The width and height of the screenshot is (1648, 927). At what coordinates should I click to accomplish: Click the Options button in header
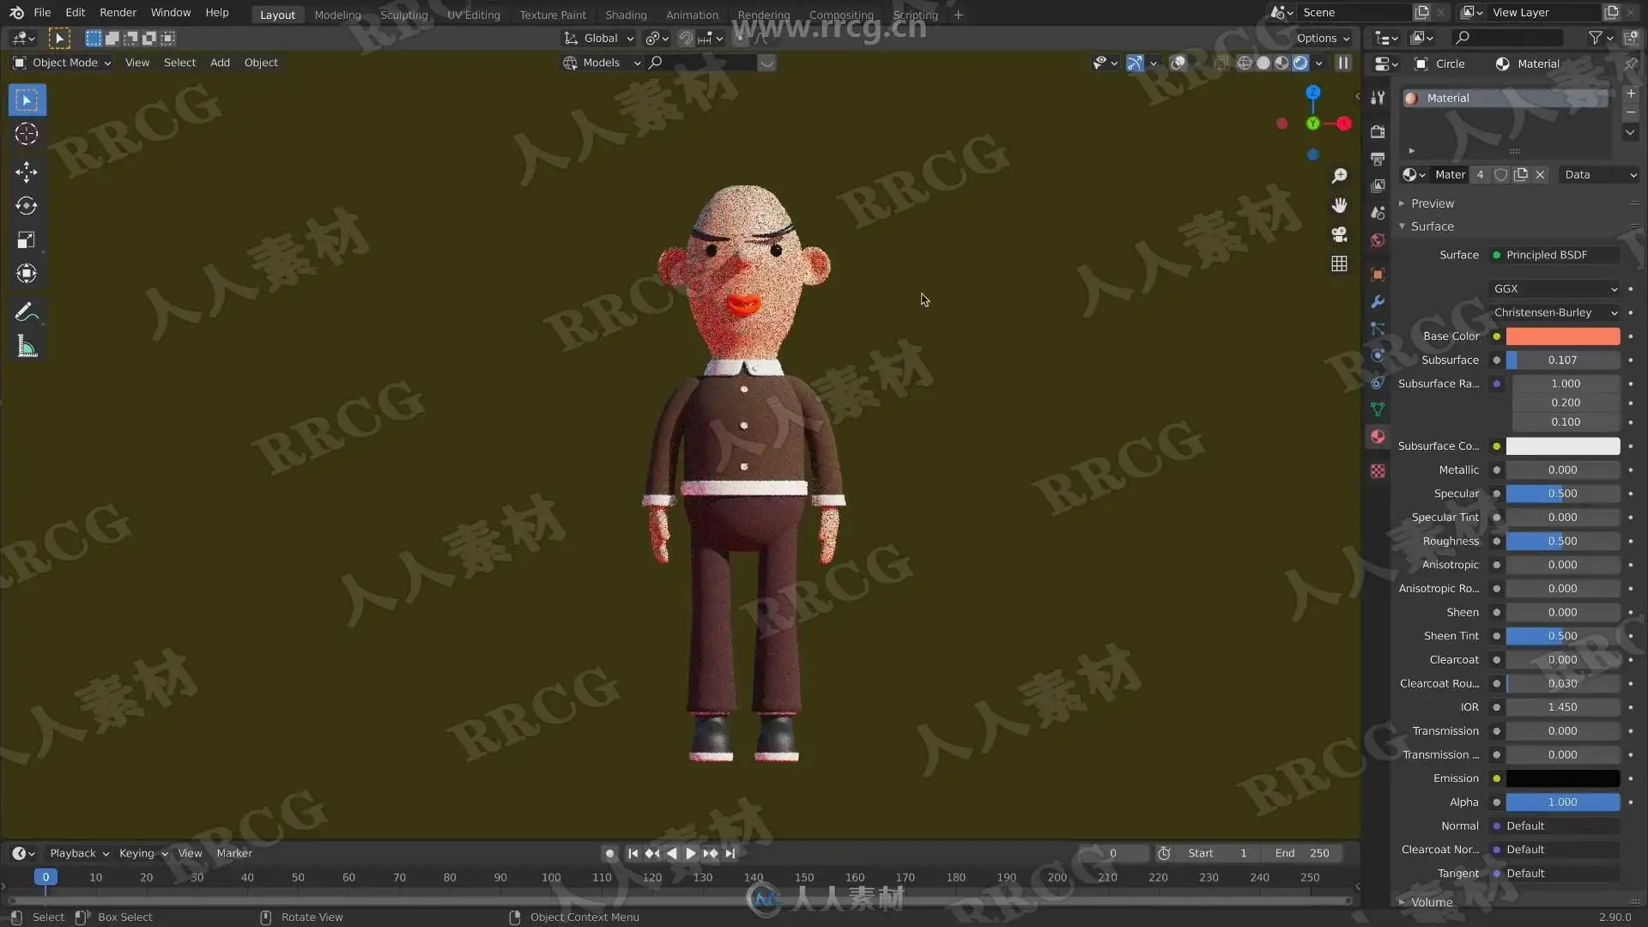click(x=1322, y=38)
